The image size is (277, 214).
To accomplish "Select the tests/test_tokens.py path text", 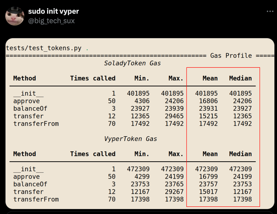I will coord(44,48).
